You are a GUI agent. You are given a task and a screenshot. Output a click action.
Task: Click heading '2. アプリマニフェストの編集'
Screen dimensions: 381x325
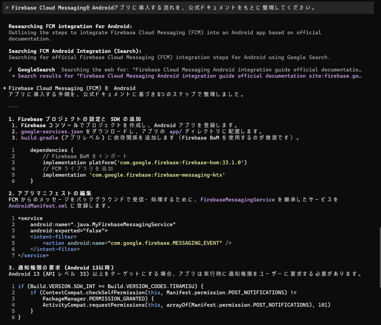click(x=50, y=193)
